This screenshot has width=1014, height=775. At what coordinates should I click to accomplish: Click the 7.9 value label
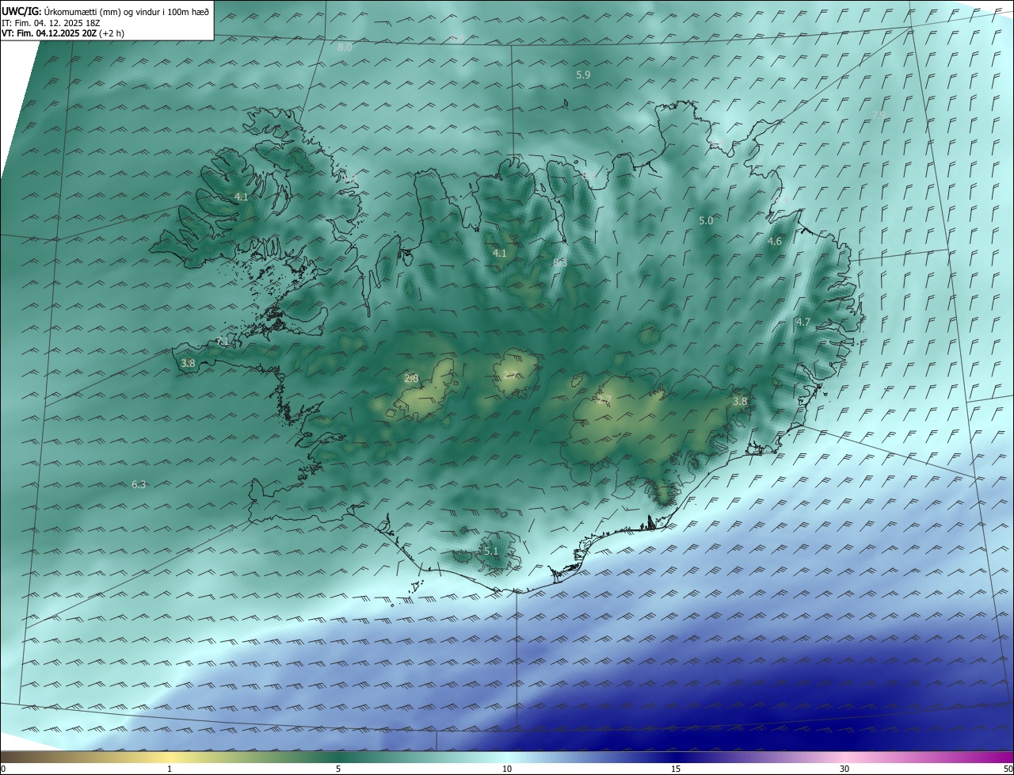(879, 116)
